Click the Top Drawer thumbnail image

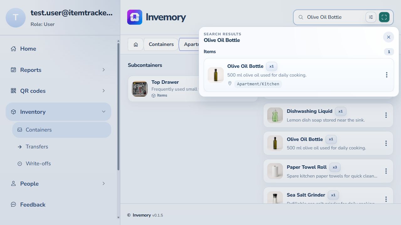[x=140, y=89]
